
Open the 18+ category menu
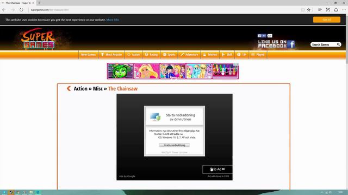coord(241,55)
